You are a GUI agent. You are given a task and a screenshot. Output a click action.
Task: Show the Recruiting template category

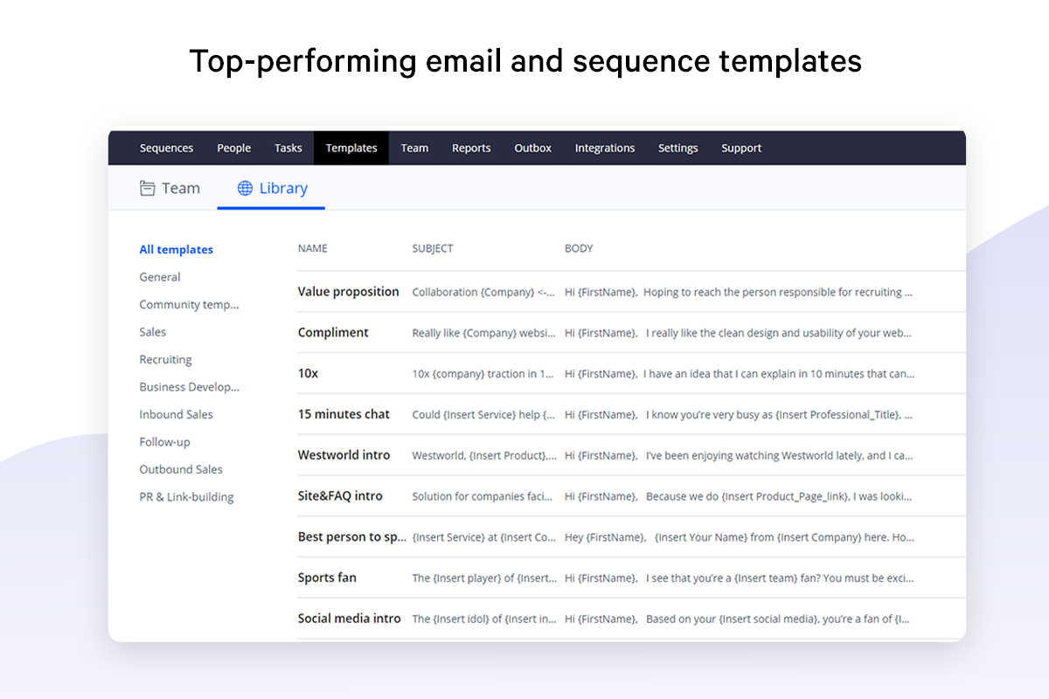(165, 360)
